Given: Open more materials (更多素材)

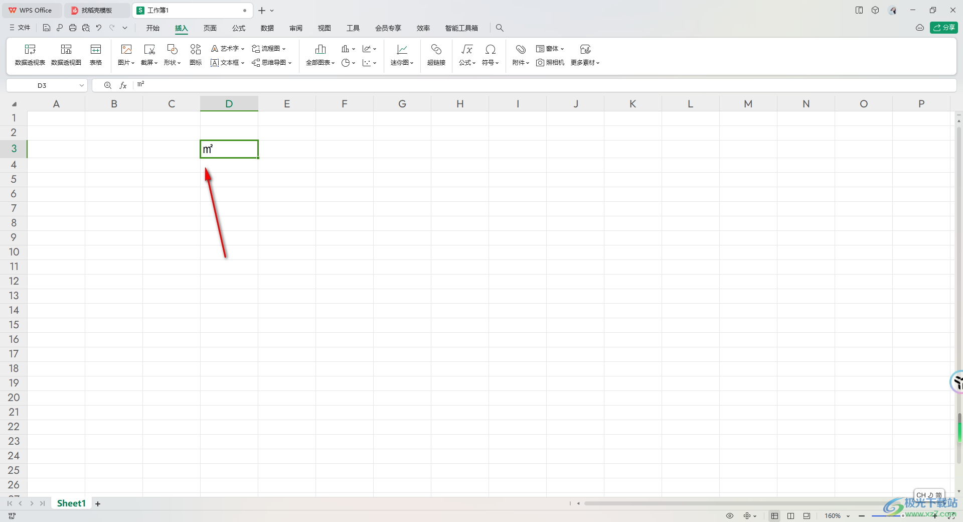Looking at the screenshot, I should coord(585,55).
